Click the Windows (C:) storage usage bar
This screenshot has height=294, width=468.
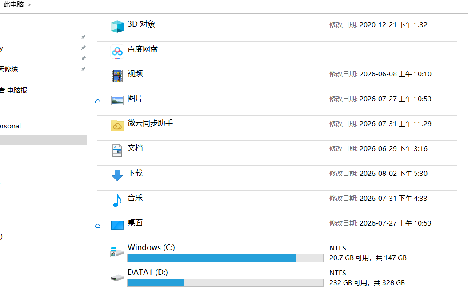(225, 258)
